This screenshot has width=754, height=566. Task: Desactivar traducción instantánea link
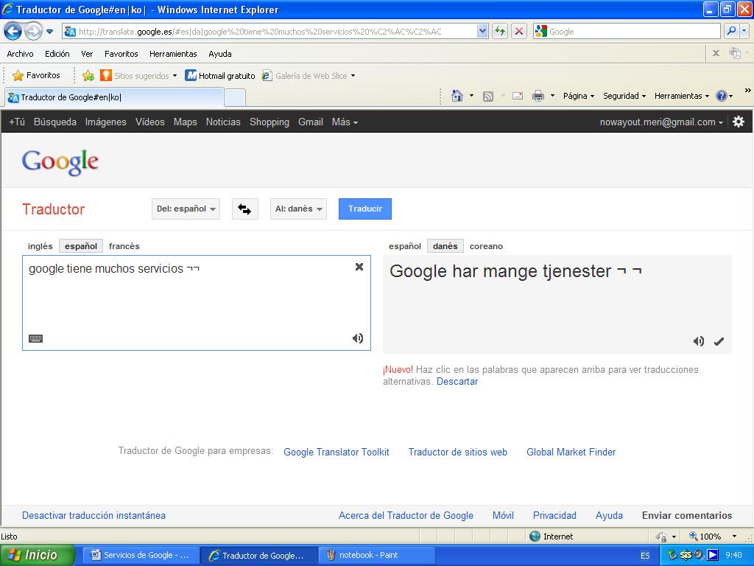click(94, 515)
